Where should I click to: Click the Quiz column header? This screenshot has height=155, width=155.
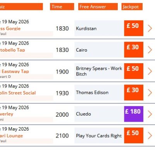point(21,7)
